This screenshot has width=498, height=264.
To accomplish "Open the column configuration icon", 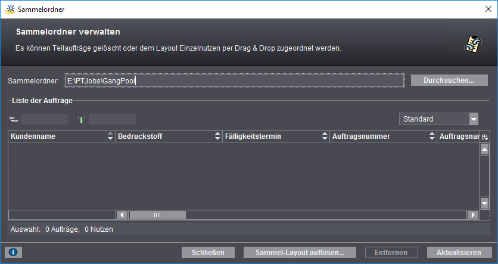I will click(x=485, y=137).
